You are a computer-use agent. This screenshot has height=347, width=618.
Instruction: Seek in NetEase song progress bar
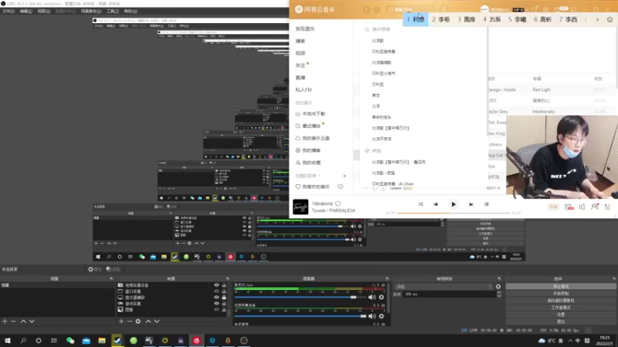click(x=453, y=213)
